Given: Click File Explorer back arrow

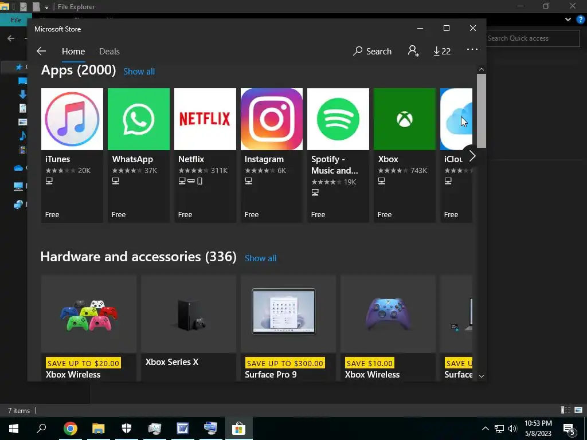Looking at the screenshot, I should (11, 38).
